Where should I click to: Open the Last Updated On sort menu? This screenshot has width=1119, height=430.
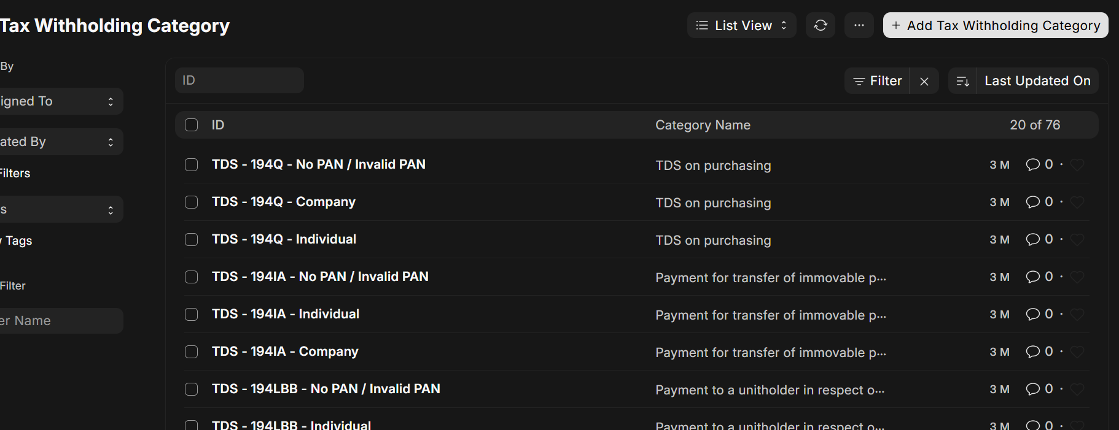point(1037,81)
